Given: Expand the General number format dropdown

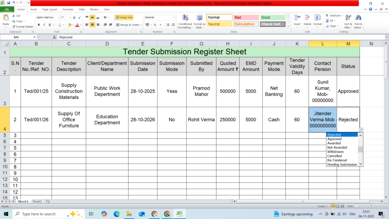Looking at the screenshot, I should point(174,17).
